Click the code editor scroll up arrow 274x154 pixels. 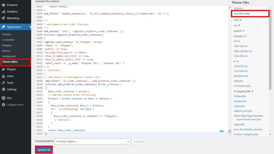(x=230, y=7)
